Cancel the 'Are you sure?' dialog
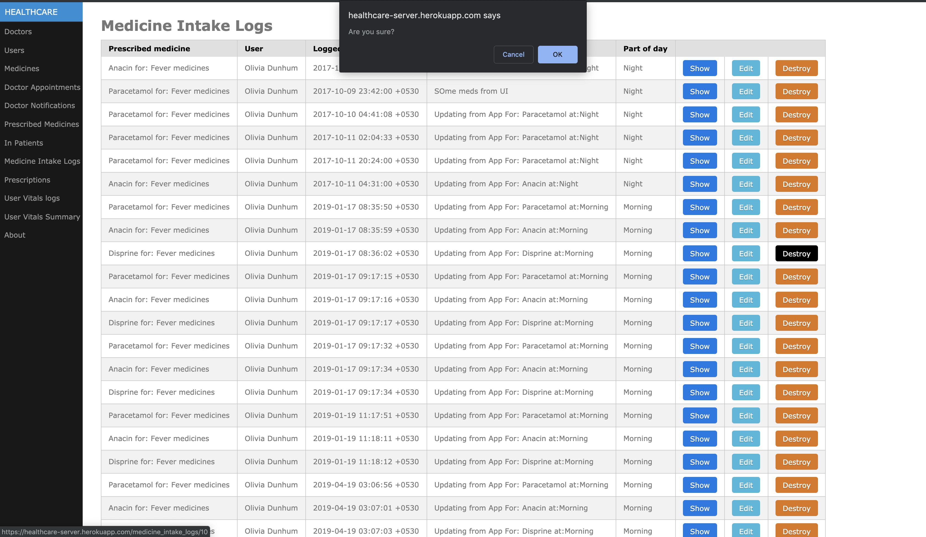926x537 pixels. point(513,54)
